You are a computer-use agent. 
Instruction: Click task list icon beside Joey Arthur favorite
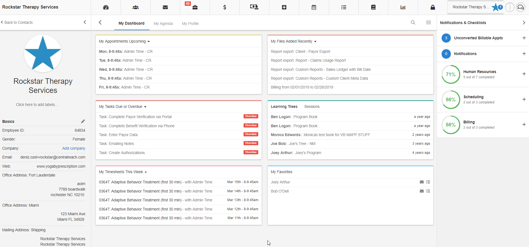428,182
